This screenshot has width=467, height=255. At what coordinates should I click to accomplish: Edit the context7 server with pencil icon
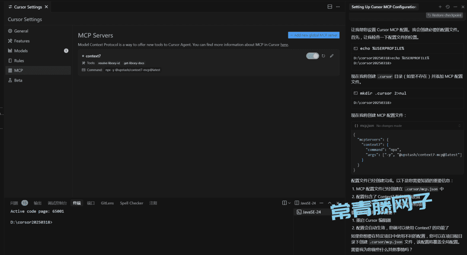pos(332,56)
